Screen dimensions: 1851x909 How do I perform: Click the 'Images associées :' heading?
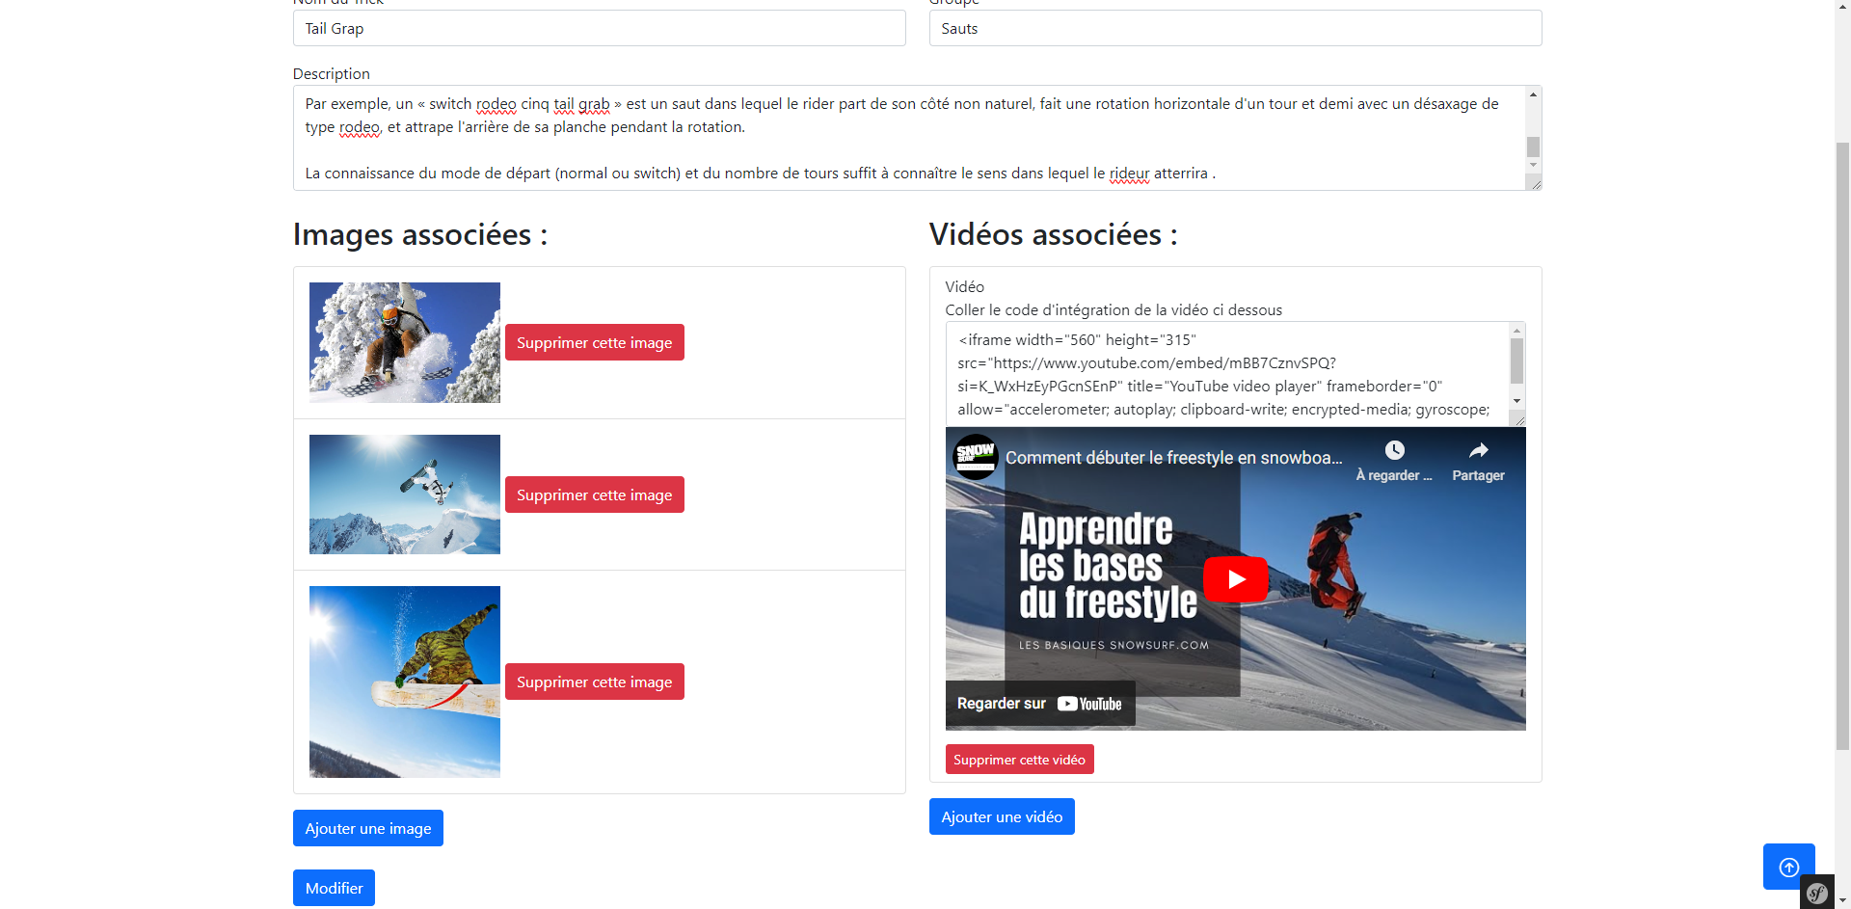[x=420, y=234]
